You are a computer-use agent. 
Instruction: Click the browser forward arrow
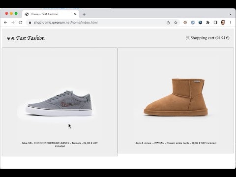point(13,23)
